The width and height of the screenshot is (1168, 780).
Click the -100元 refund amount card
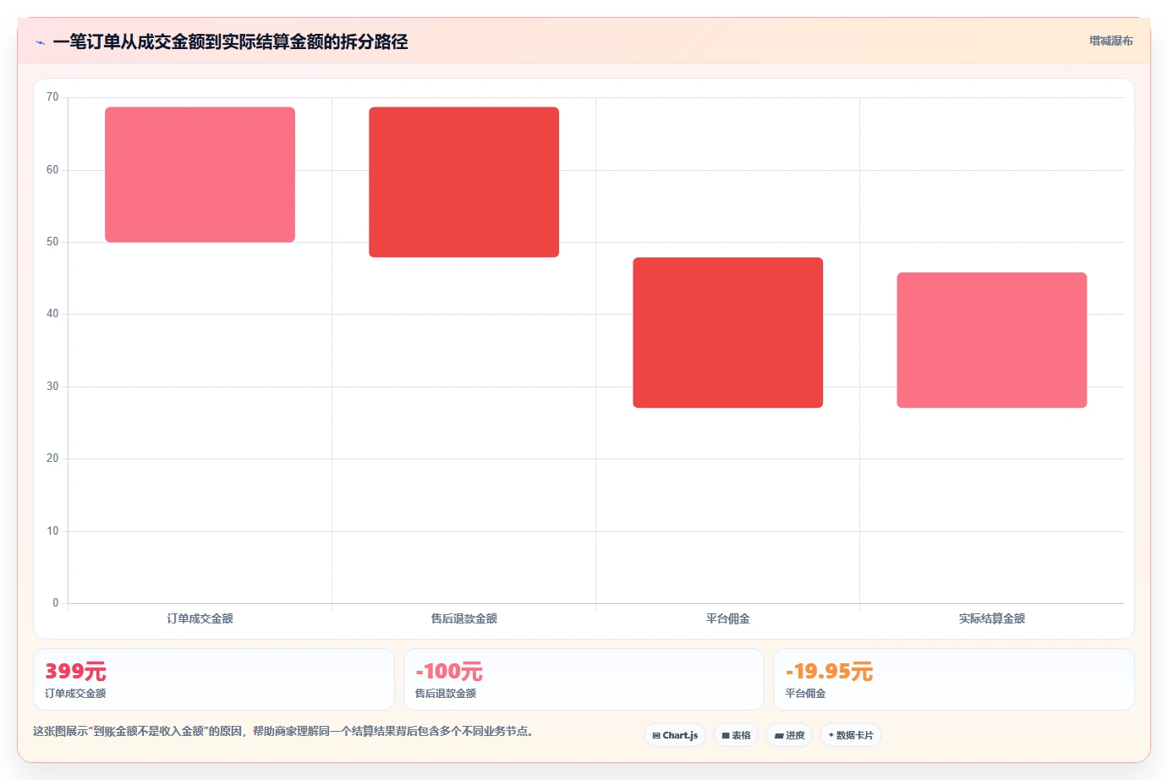point(584,679)
